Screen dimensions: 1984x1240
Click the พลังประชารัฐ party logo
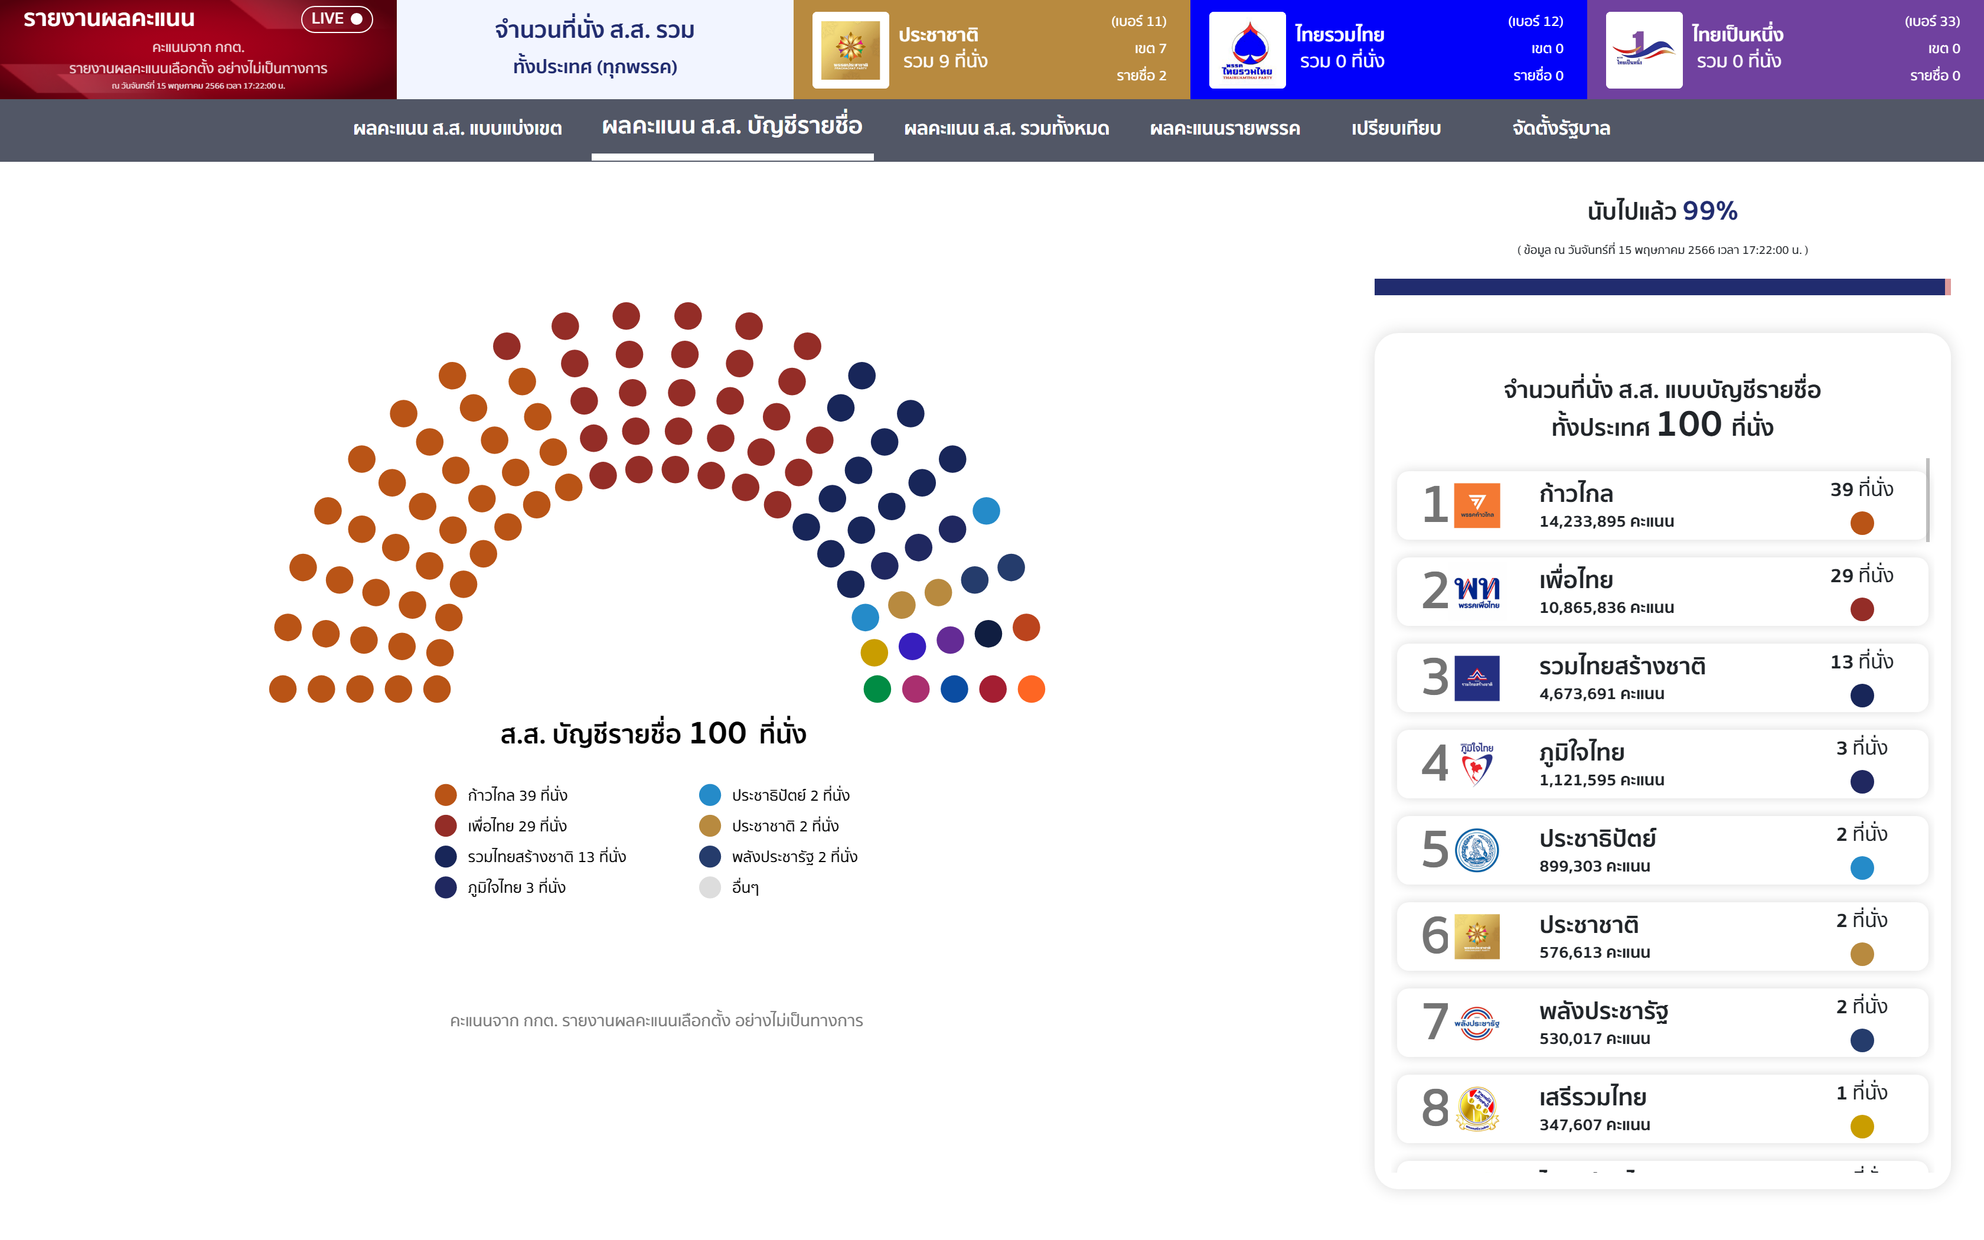tap(1477, 1023)
